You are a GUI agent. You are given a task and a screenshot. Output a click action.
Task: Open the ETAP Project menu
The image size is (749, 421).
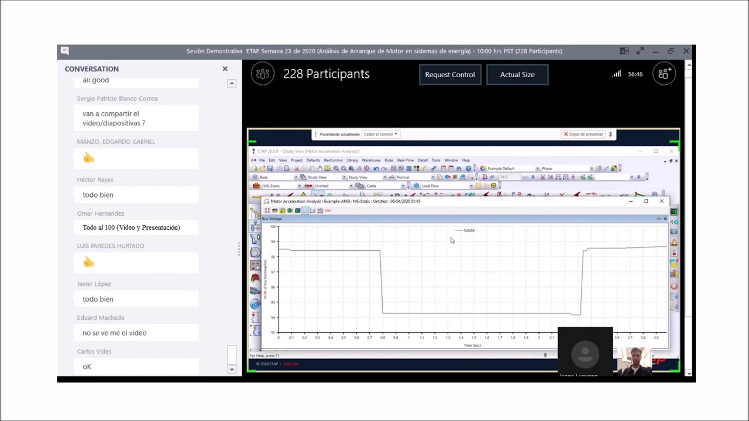pyautogui.click(x=297, y=160)
